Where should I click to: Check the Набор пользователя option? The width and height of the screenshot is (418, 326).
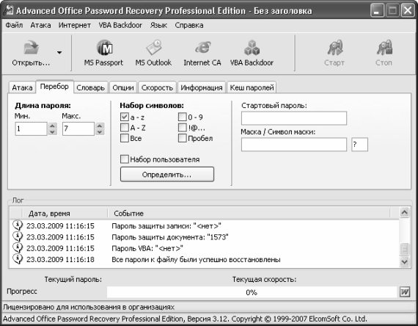point(125,159)
